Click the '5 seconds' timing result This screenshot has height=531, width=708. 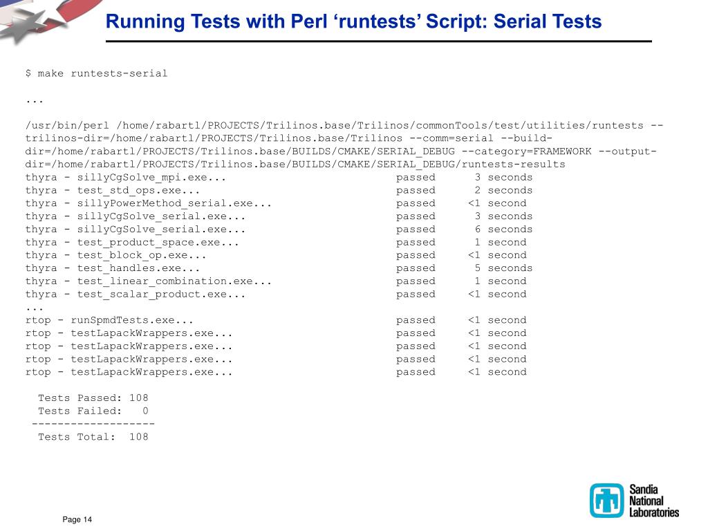(x=503, y=268)
